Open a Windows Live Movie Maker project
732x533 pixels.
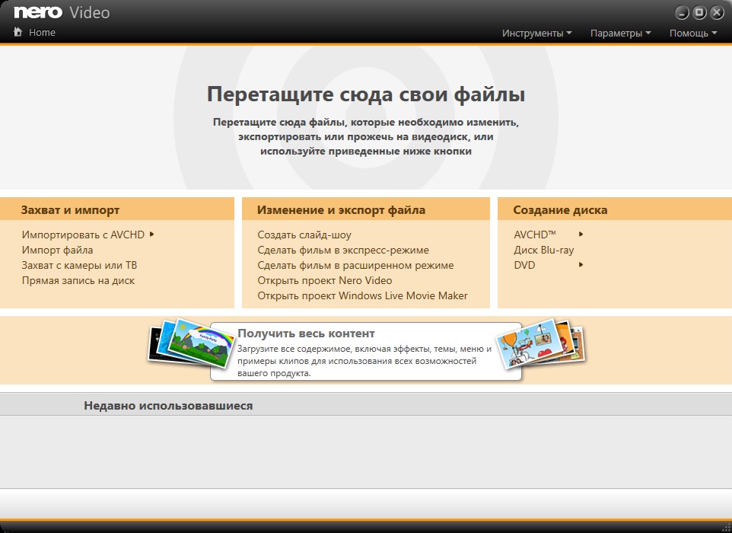click(362, 295)
